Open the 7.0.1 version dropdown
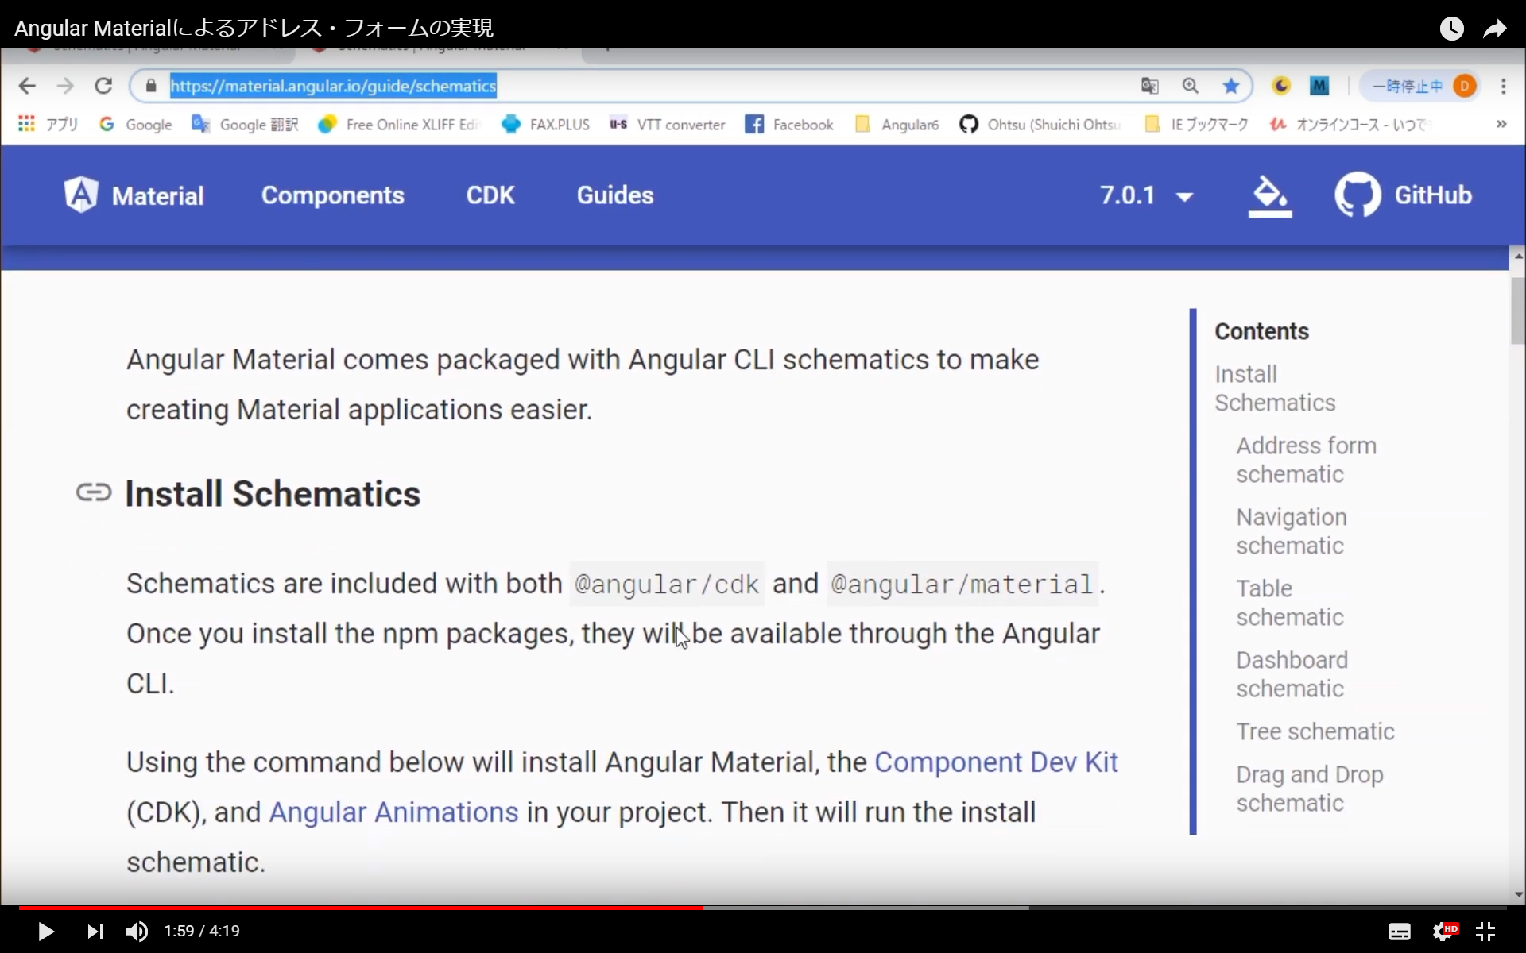The width and height of the screenshot is (1526, 953). click(x=1146, y=195)
